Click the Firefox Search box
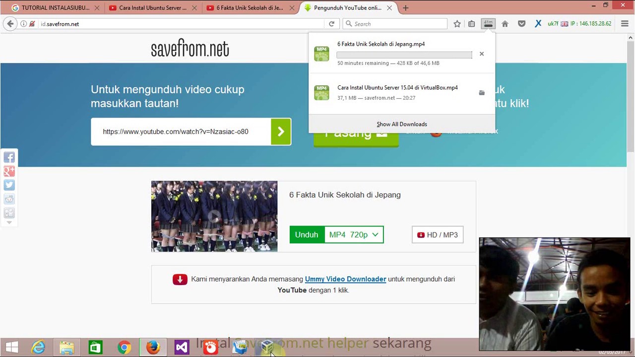 [x=395, y=24]
